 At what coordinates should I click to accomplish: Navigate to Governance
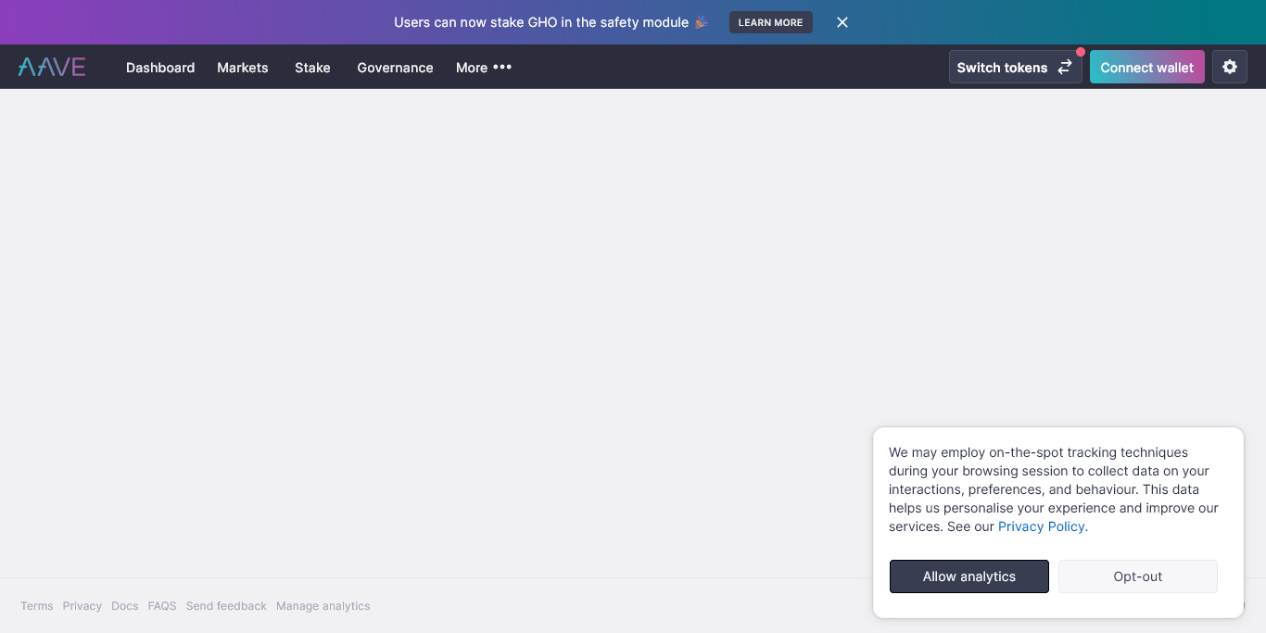[x=395, y=68]
